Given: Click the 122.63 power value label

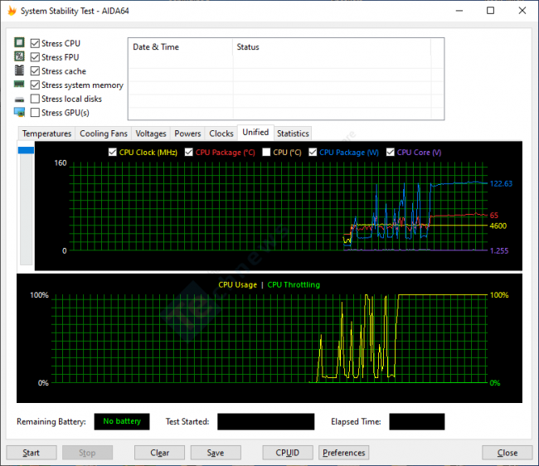Looking at the screenshot, I should pos(501,184).
